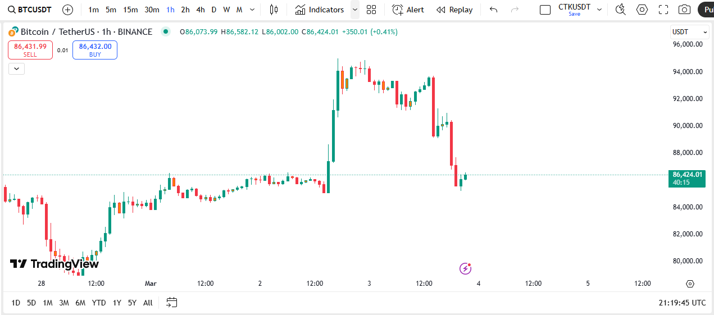Click the add symbol plus icon
The height and width of the screenshot is (315, 714).
pos(67,10)
